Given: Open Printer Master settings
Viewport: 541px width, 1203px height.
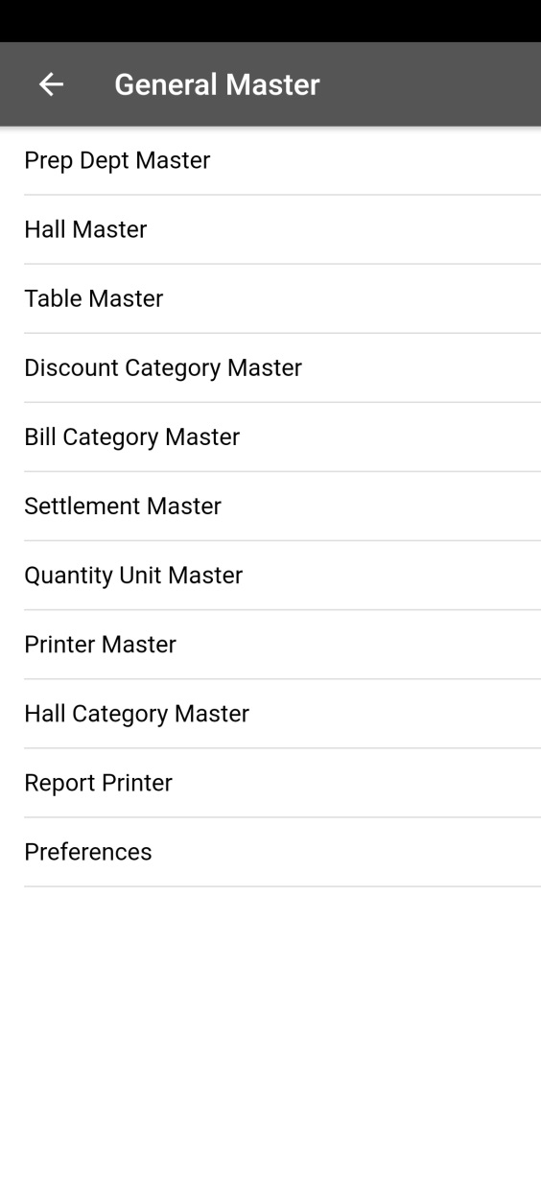Looking at the screenshot, I should pos(270,644).
